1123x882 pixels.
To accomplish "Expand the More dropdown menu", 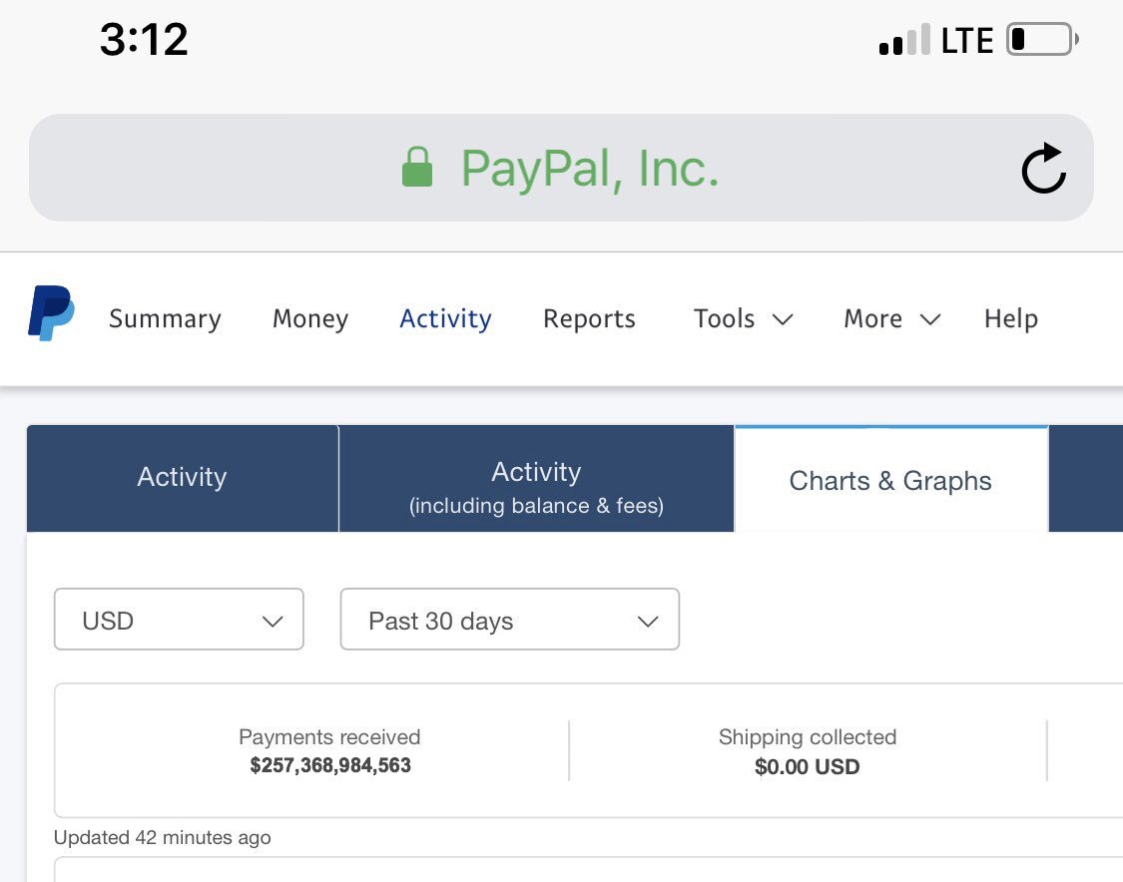I will 892,318.
